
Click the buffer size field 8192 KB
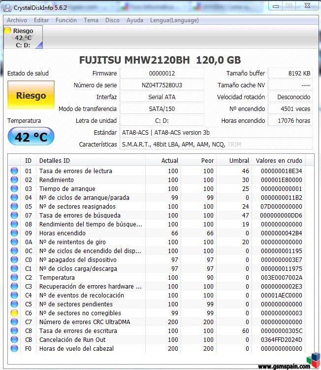tap(290, 73)
